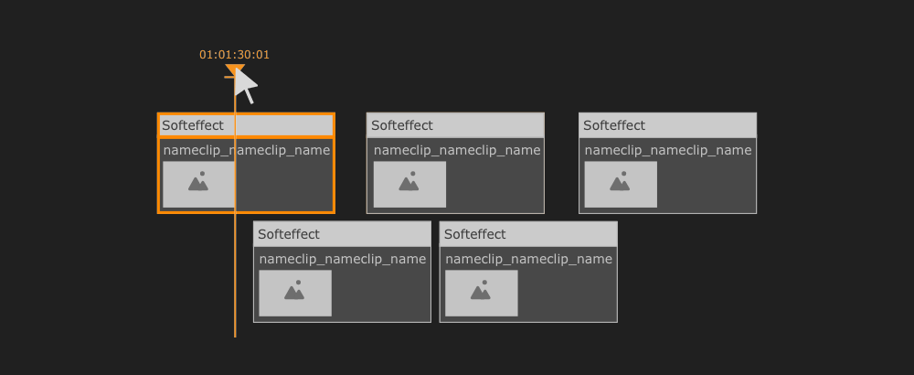Click the orange playhead marker handle
Viewport: 914px width, 375px height.
(x=234, y=71)
